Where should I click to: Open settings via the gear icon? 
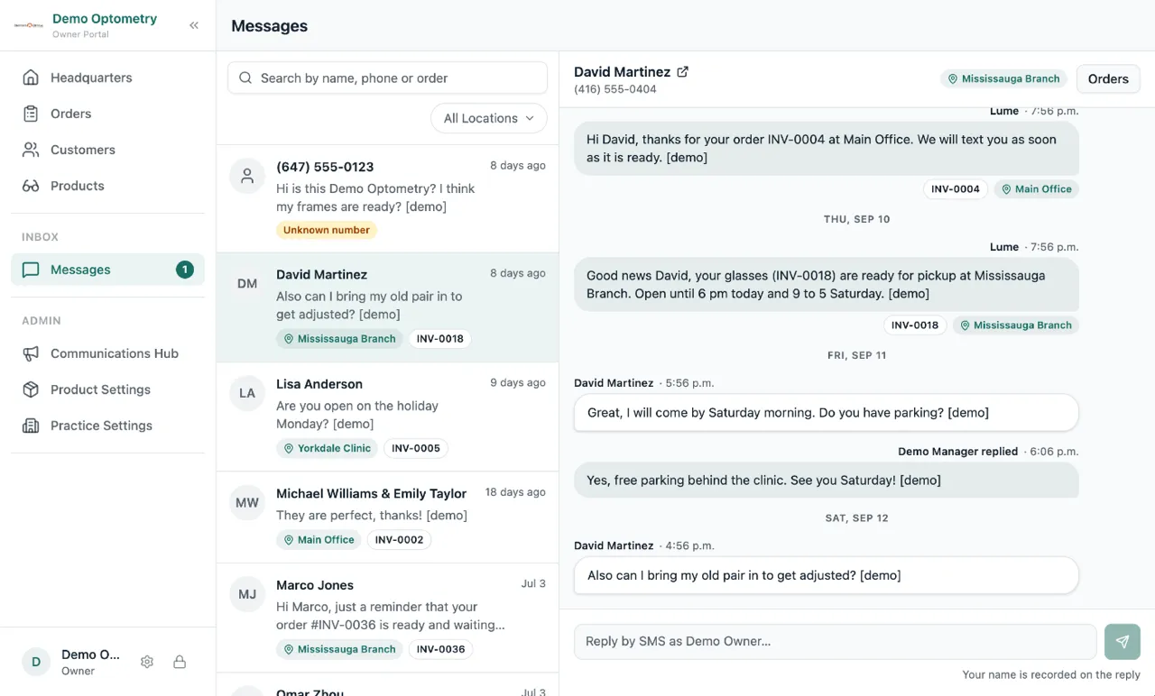coord(147,662)
